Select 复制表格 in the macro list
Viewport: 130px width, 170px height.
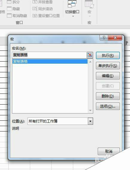point(50,62)
